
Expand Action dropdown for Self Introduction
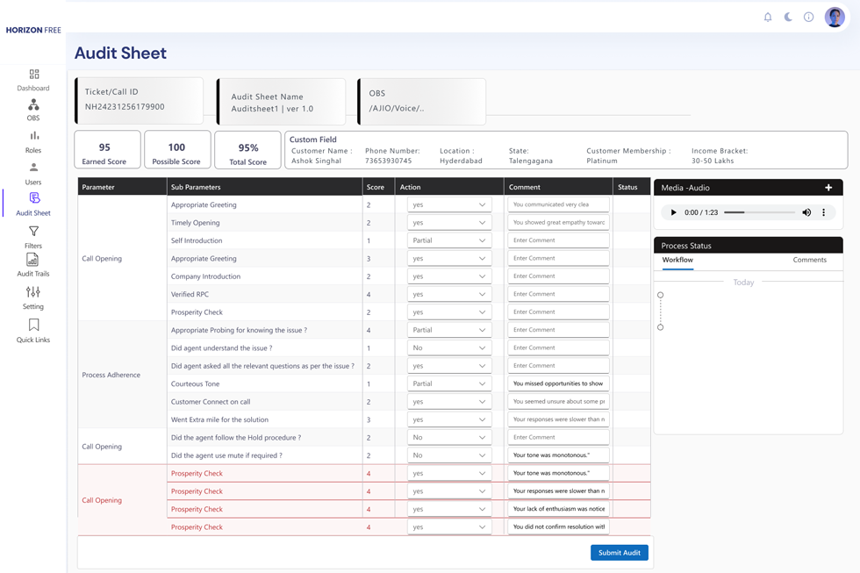pyautogui.click(x=448, y=240)
